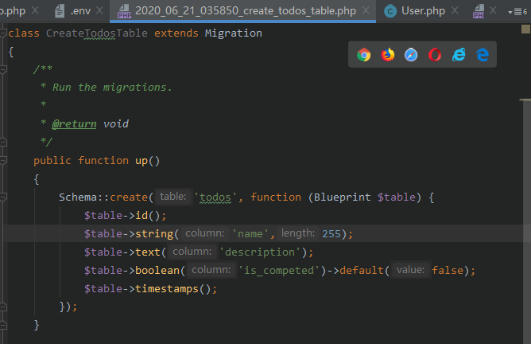
Task: Click the CreateTodosTable class name
Action: [97, 33]
